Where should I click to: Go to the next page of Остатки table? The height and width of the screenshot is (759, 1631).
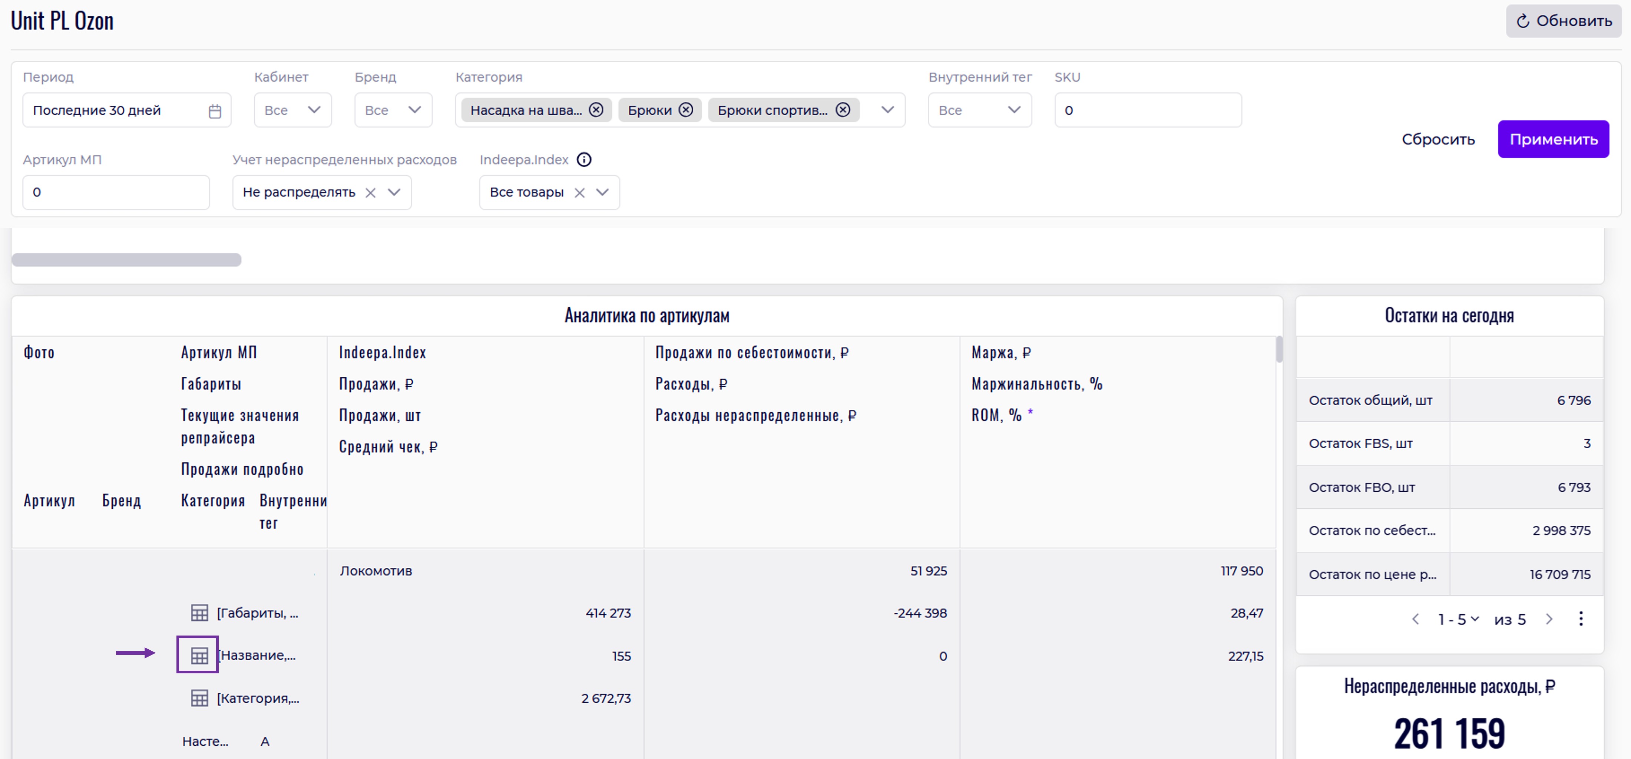[x=1549, y=619]
